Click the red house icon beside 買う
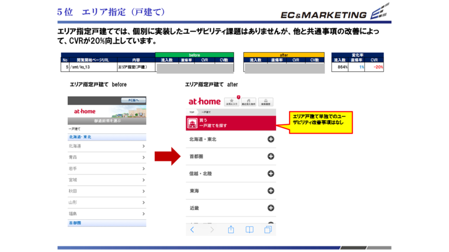 pyautogui.click(x=192, y=123)
